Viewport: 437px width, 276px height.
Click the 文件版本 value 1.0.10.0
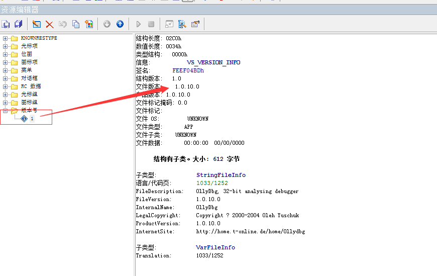coord(187,87)
